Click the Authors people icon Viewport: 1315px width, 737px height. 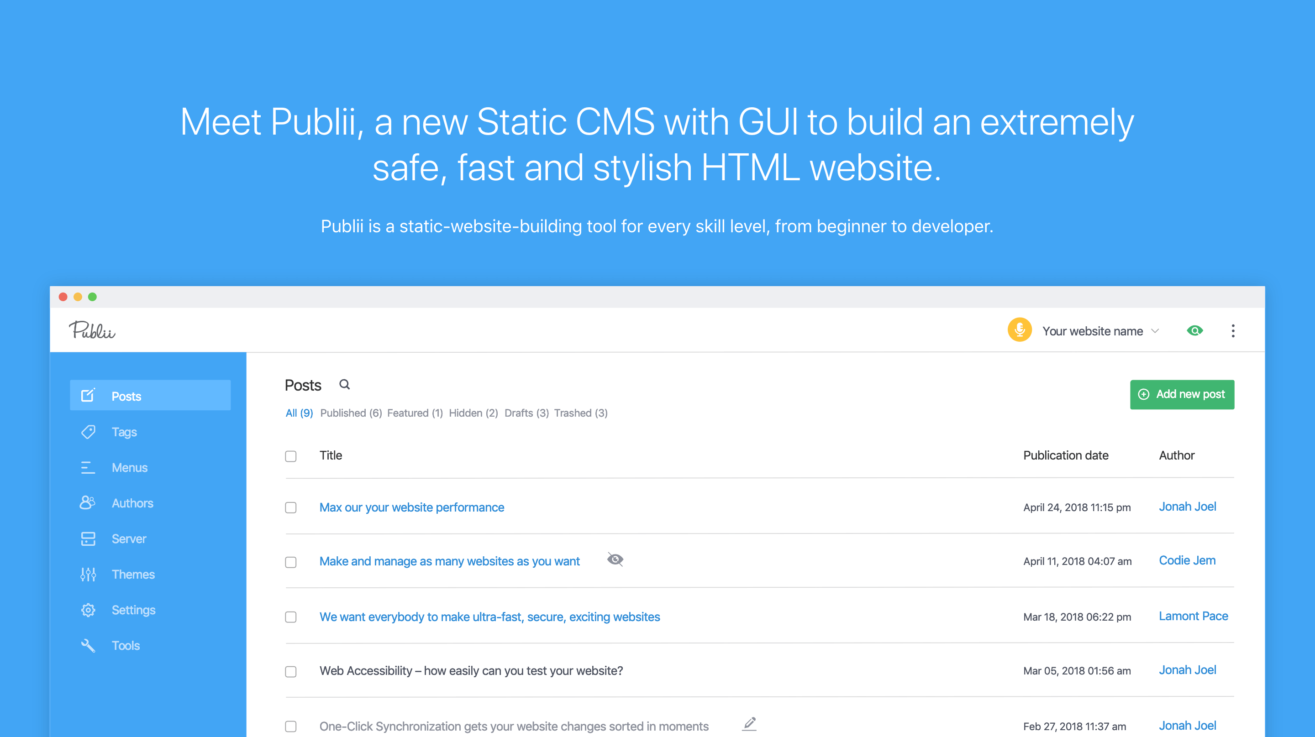point(88,502)
